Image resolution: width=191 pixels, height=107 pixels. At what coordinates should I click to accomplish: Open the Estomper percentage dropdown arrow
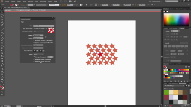(x=53, y=57)
